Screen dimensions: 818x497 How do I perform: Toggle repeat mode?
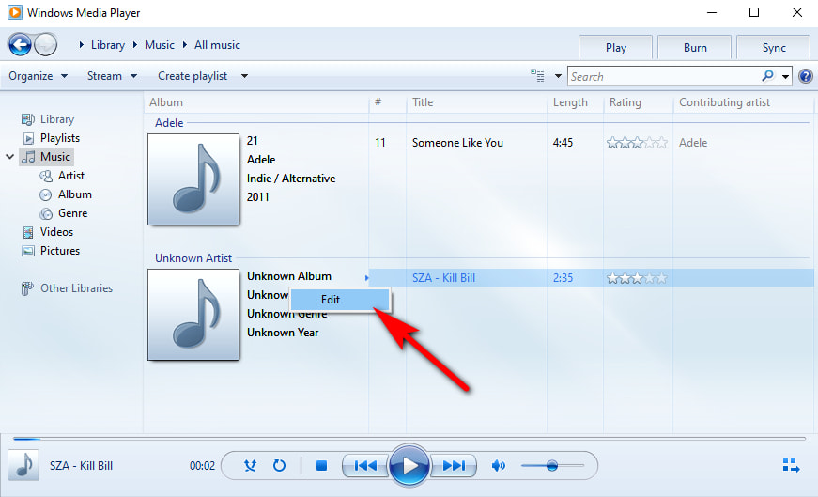[x=279, y=465]
